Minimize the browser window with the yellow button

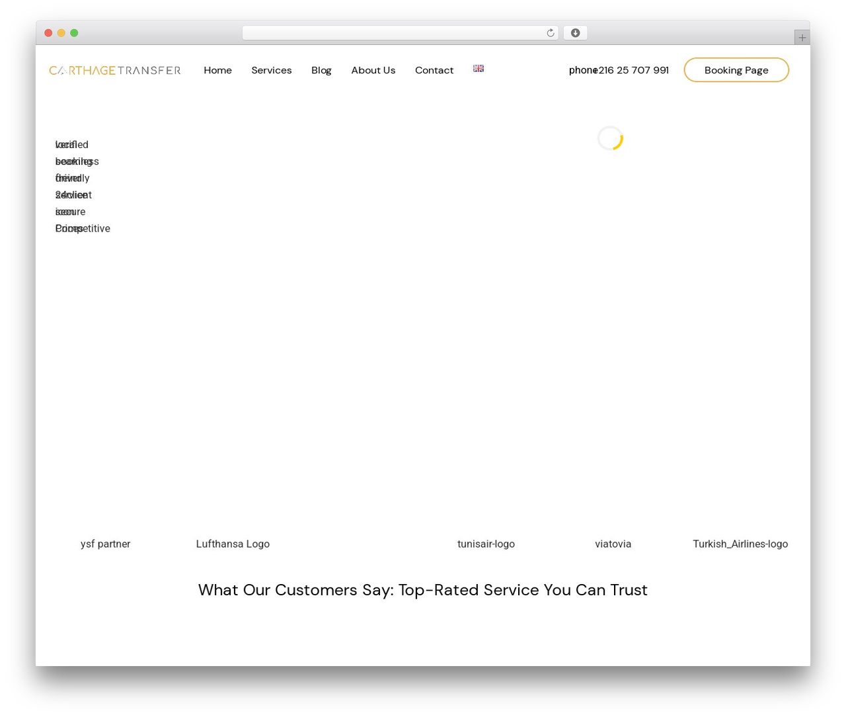coord(61,33)
